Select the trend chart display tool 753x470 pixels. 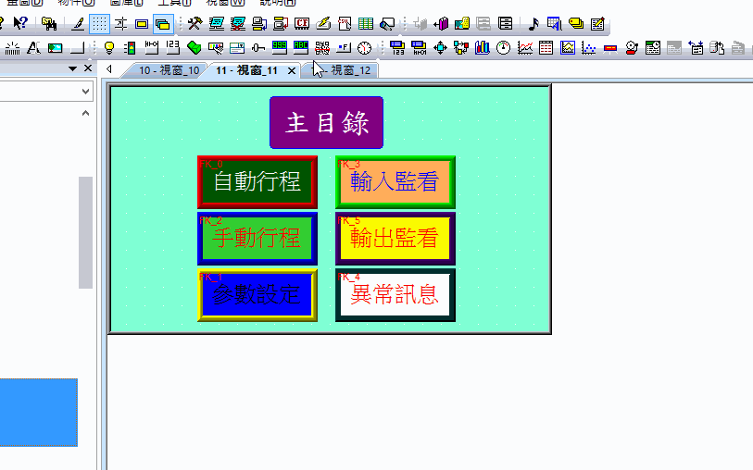pos(525,48)
